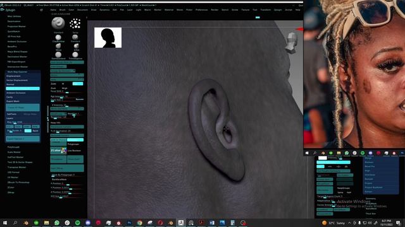The height and width of the screenshot is (227, 405).
Task: Expand Projection Master section
Action: [16, 26]
